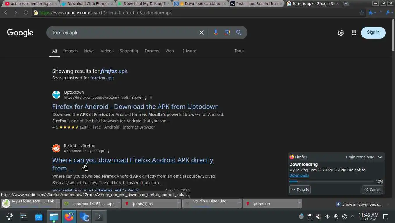Viewport: 395px width, 223px height.
Task: Select the Forums search tab
Action: pos(152,51)
